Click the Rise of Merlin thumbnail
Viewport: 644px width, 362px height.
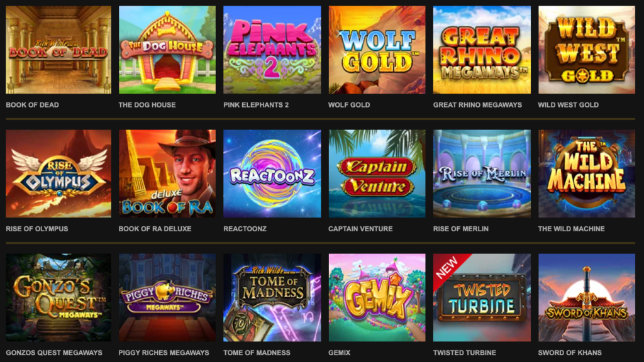pyautogui.click(x=482, y=173)
